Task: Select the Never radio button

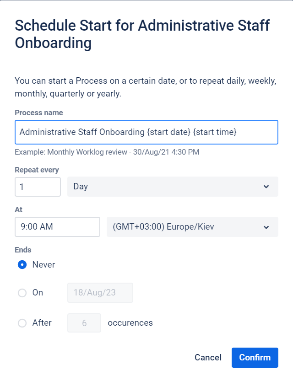Action: 22,265
